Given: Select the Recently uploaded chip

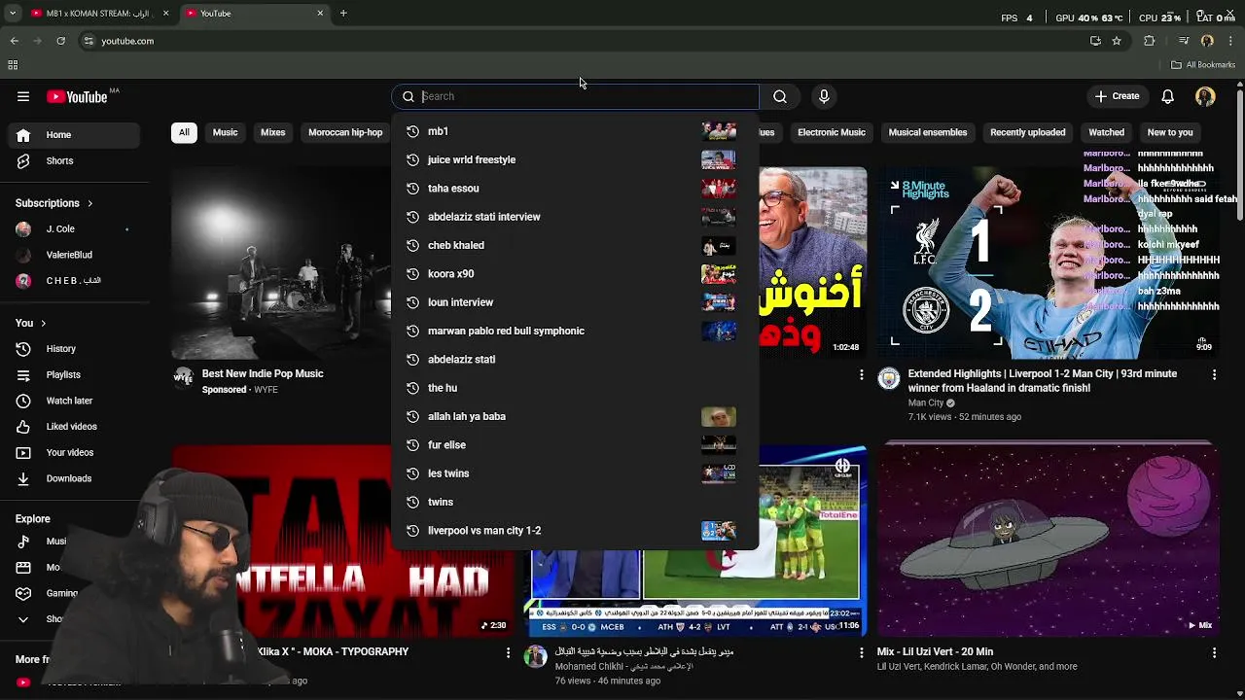Looking at the screenshot, I should coord(1027,132).
